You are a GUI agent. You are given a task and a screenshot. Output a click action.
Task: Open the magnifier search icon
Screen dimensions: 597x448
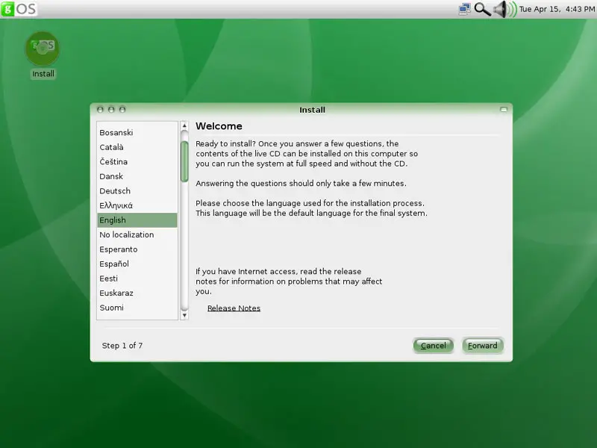(x=482, y=9)
